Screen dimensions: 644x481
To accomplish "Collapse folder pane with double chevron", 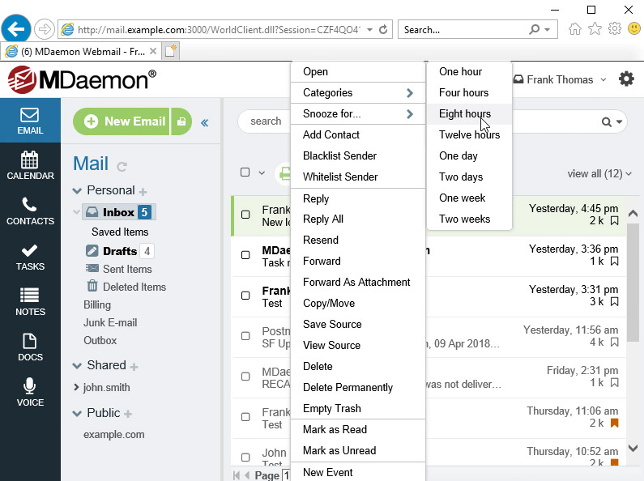I will tap(204, 122).
